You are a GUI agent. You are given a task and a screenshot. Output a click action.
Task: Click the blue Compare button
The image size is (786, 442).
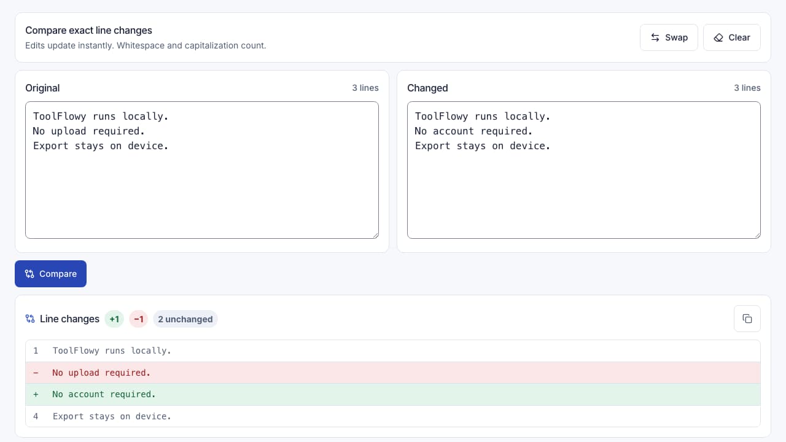point(50,274)
